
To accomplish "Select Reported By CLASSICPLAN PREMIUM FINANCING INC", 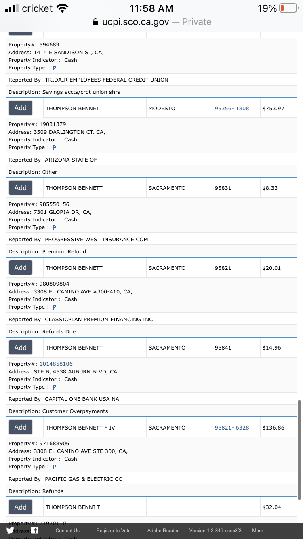I will pos(81,319).
